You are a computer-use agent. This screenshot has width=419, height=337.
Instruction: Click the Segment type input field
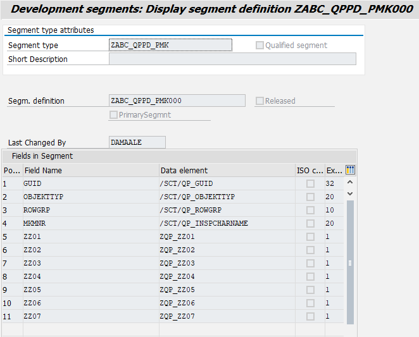170,46
